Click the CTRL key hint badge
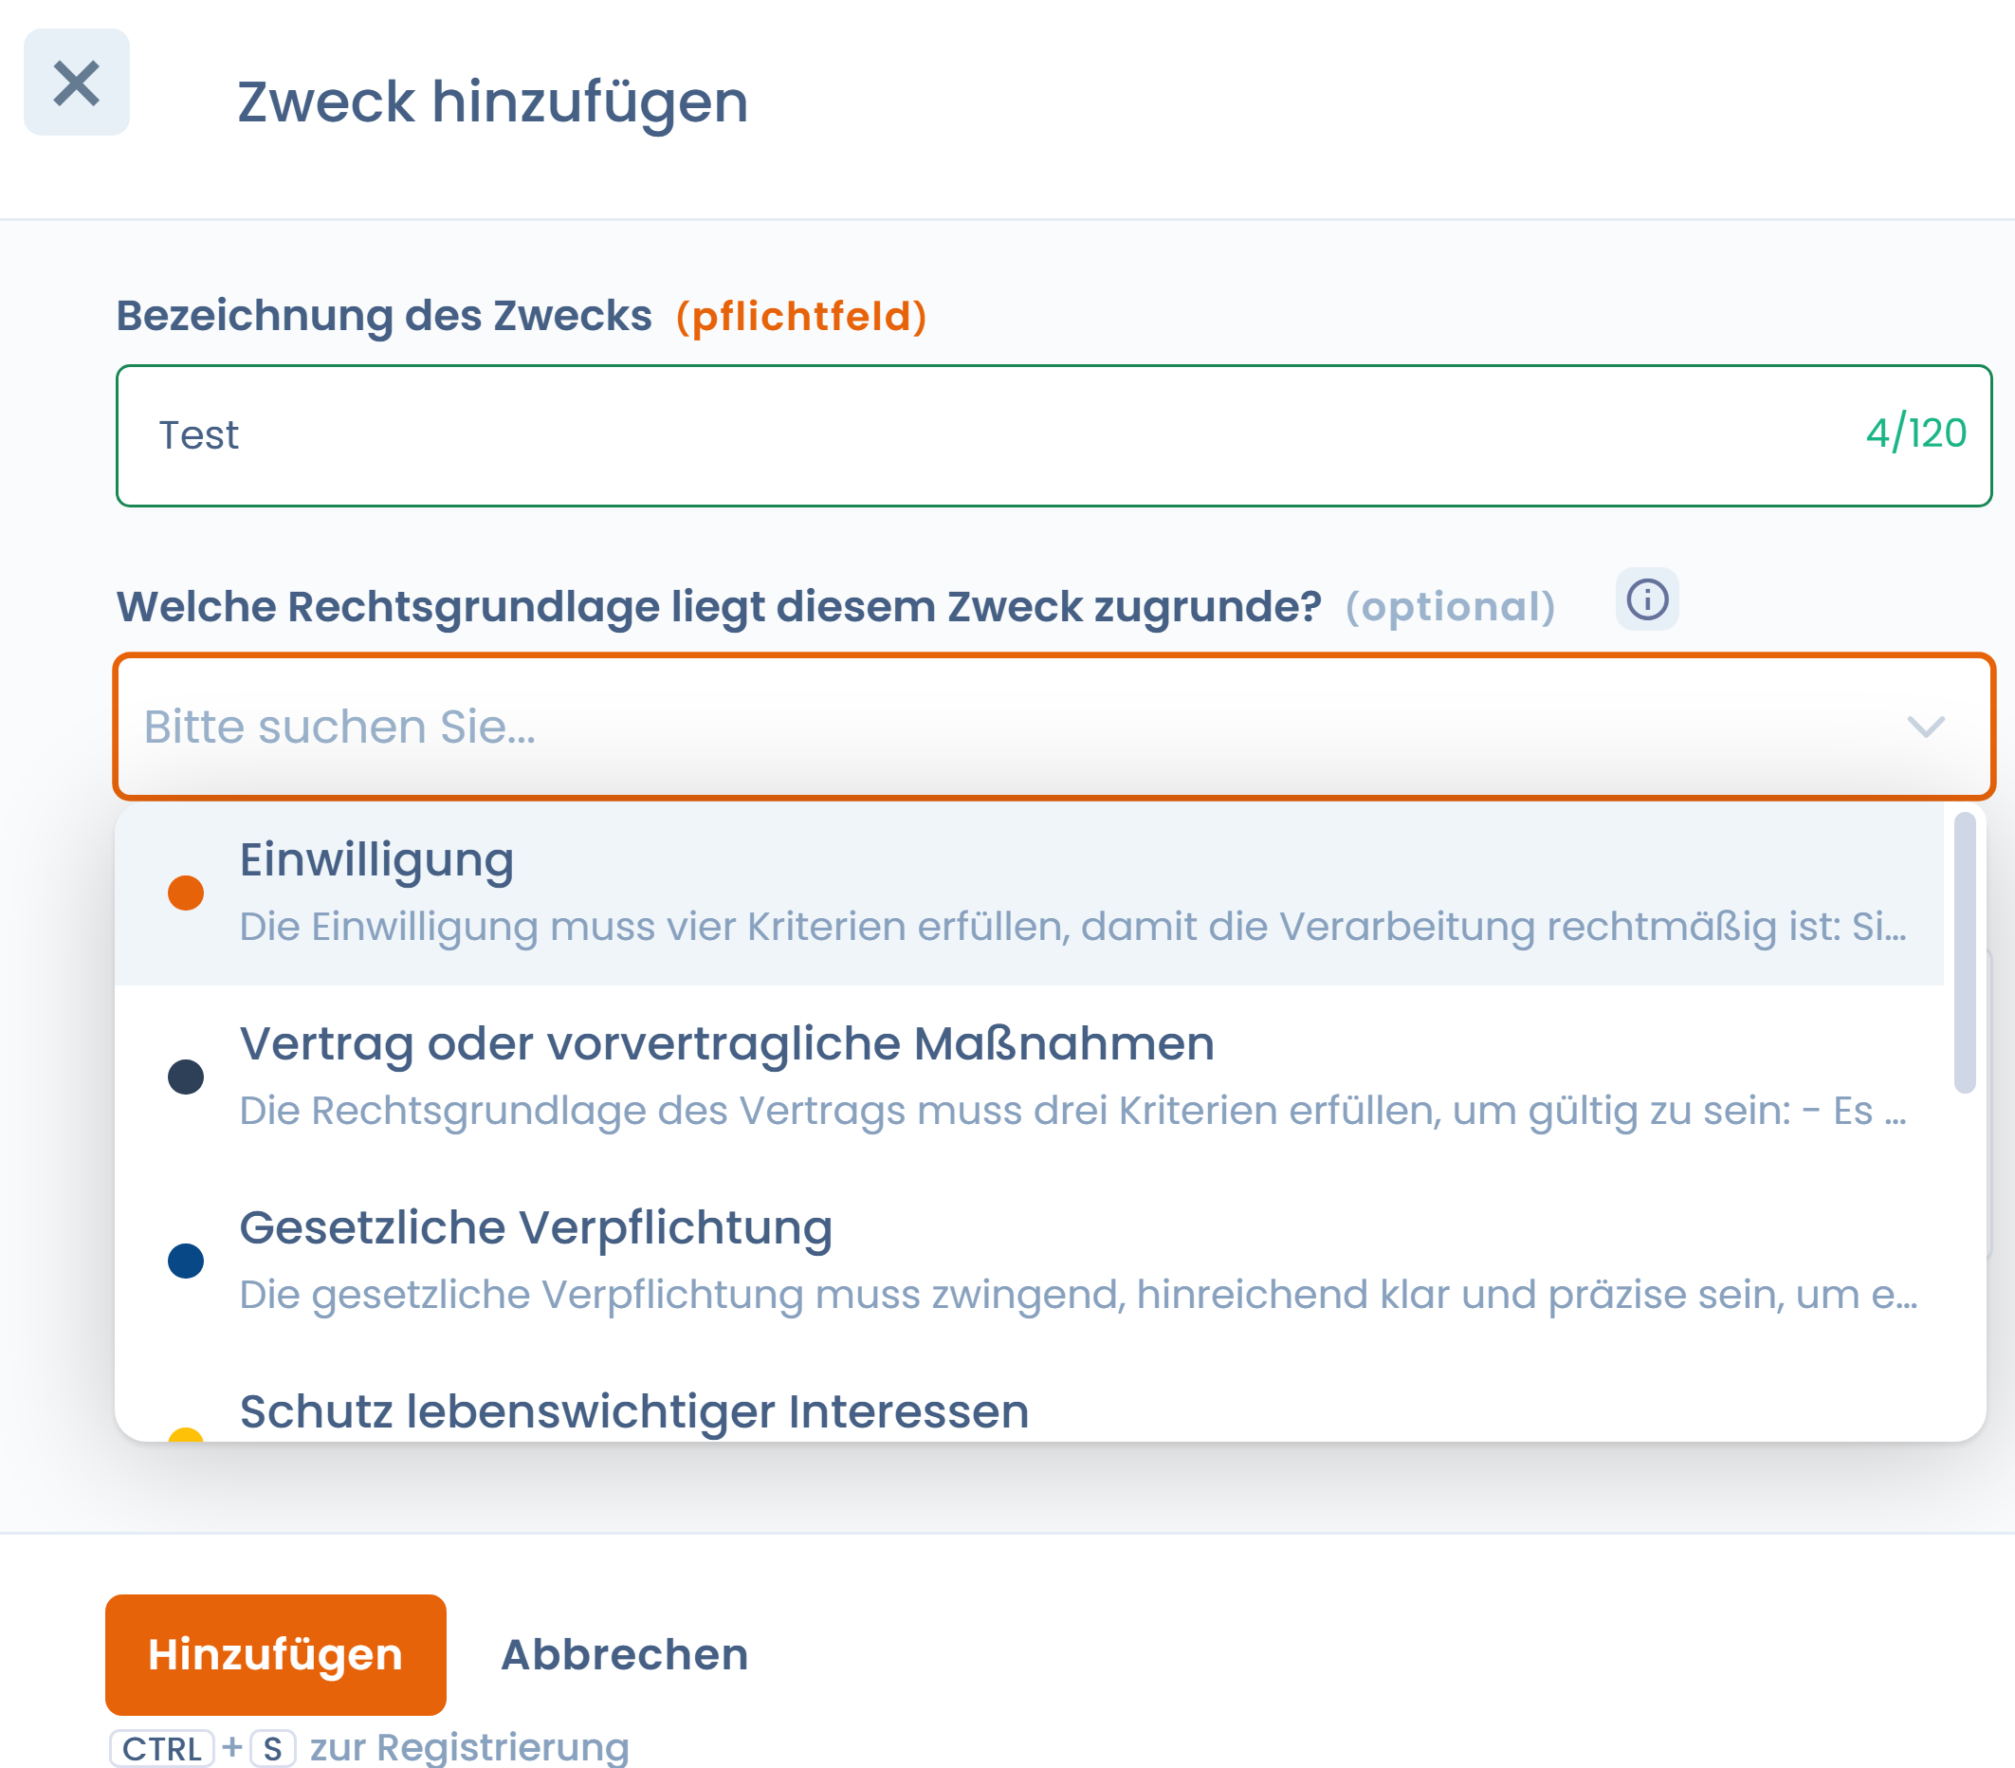This screenshot has width=2015, height=1768. tap(161, 1747)
